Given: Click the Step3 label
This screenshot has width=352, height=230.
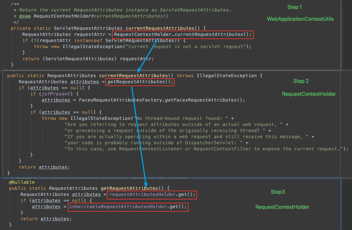Looking at the screenshot, I should [277, 192].
